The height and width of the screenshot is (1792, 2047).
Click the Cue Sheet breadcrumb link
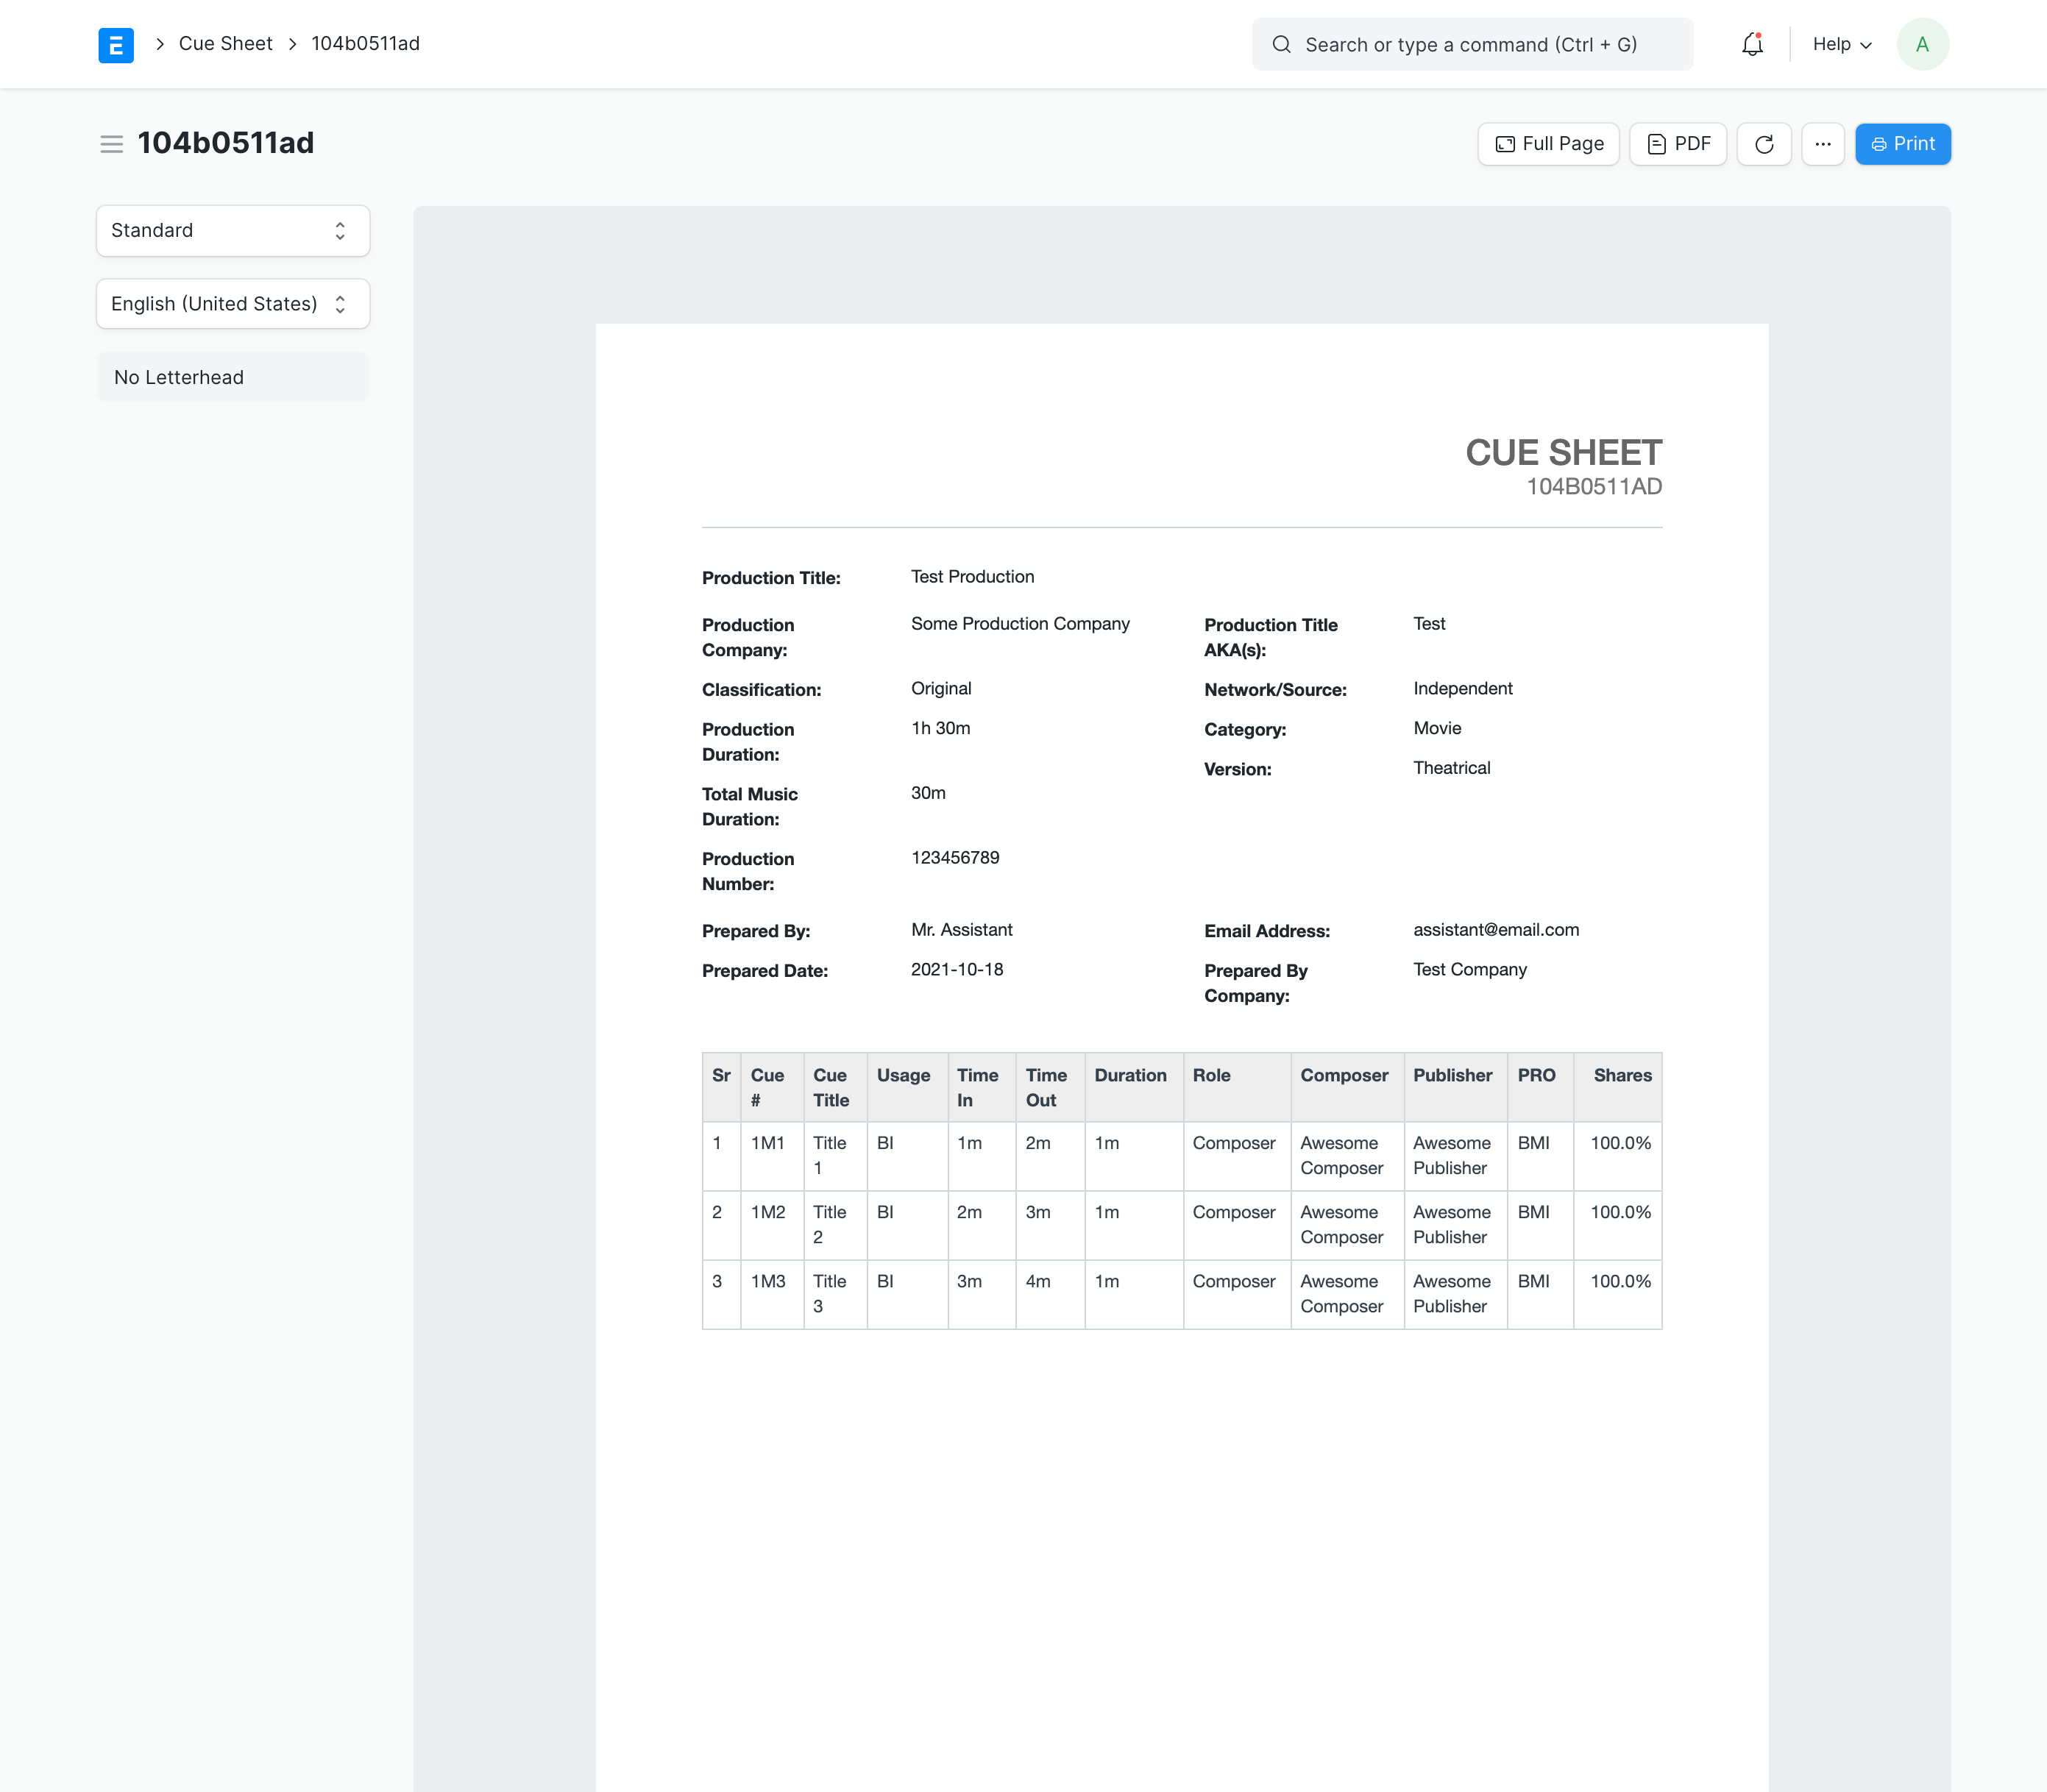tap(224, 43)
